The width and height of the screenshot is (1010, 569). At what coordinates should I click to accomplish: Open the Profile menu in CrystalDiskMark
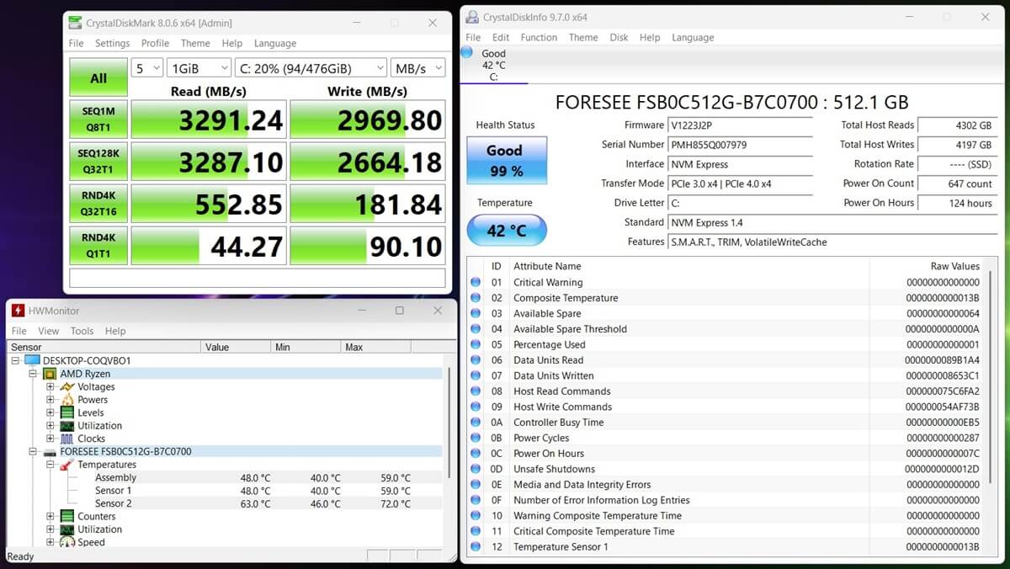(x=155, y=43)
